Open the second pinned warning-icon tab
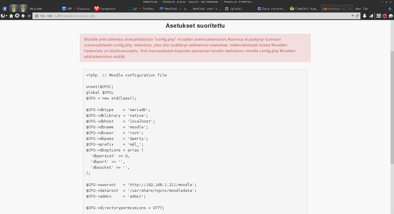The image size is (394, 214). (23, 9)
